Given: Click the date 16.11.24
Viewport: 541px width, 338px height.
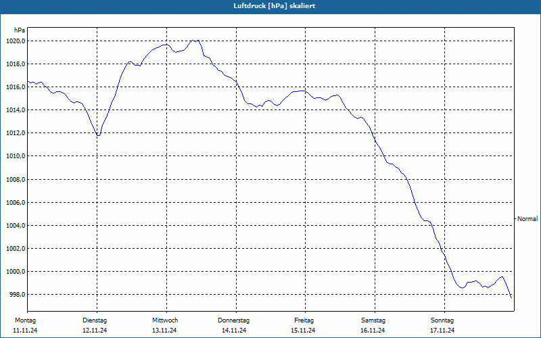Looking at the screenshot, I should [373, 331].
